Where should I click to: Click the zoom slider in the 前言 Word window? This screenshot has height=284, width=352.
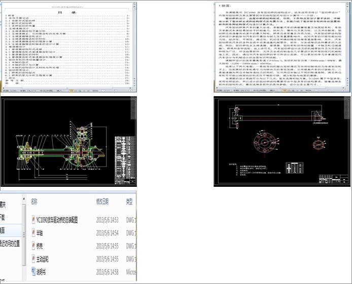329,91
